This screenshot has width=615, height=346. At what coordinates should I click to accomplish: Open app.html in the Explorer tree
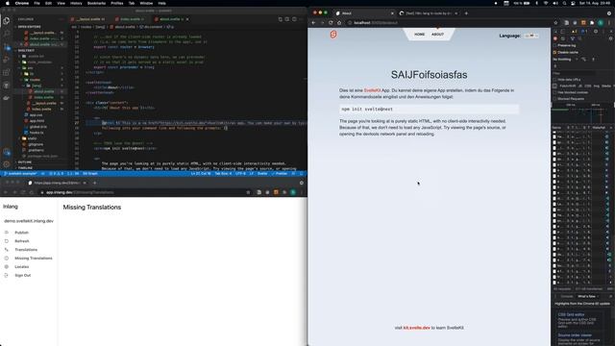pos(37,121)
